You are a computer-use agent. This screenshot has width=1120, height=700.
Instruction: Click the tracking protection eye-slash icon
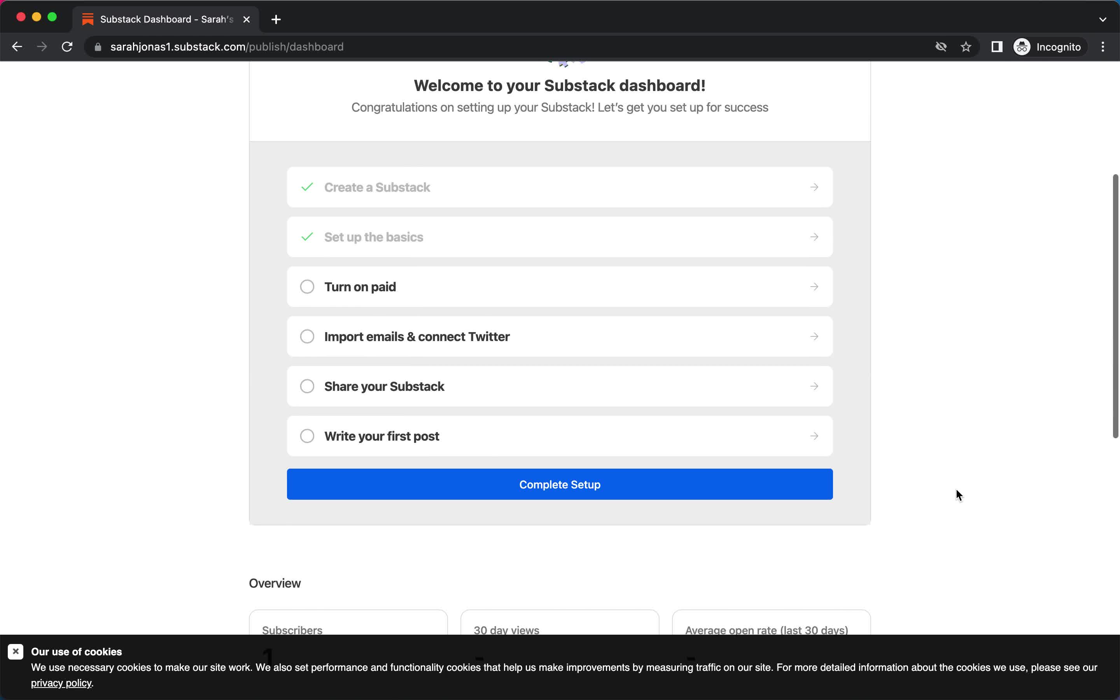coord(941,47)
